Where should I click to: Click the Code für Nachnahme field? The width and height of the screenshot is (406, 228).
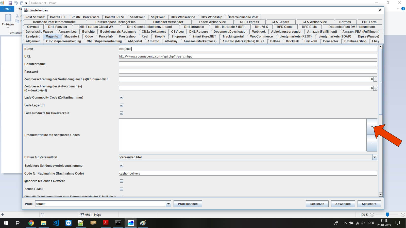[x=248, y=174]
